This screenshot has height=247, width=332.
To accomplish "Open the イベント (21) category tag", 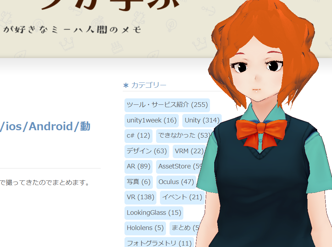I will pos(182,197).
